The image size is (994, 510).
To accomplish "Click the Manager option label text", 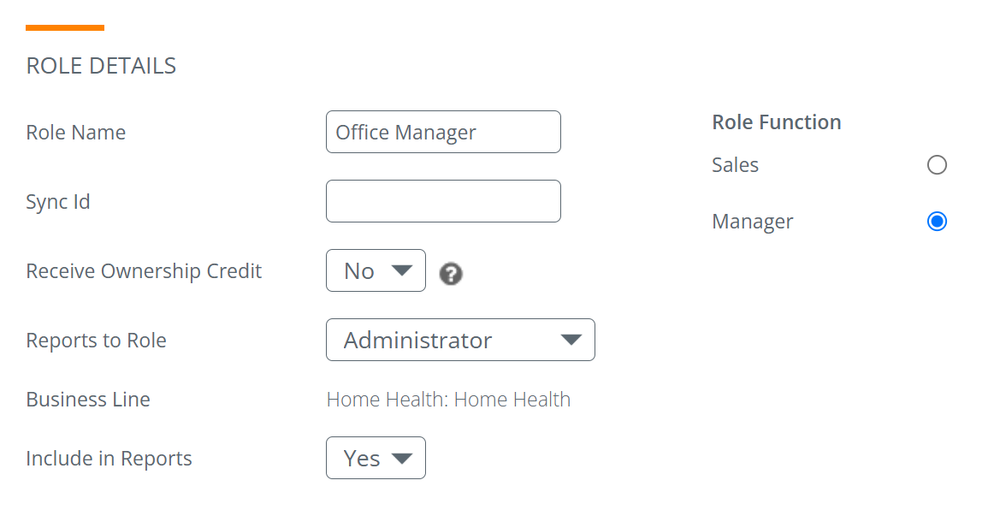I will tap(752, 222).
